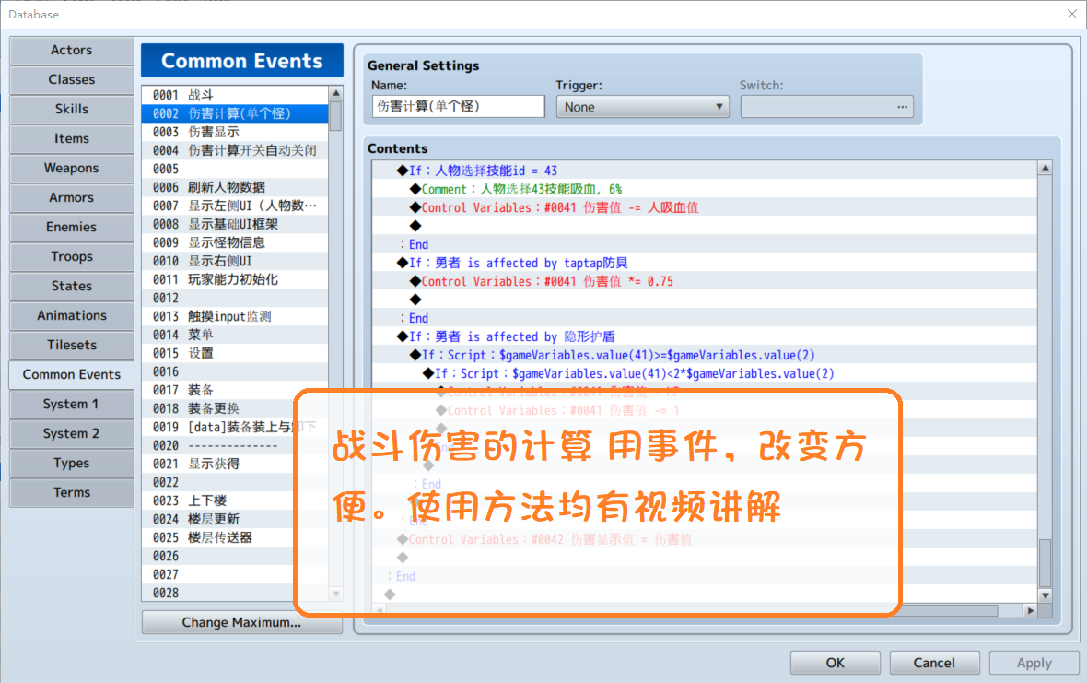
Task: Select common event 0013 触摸input监测
Action: point(235,316)
